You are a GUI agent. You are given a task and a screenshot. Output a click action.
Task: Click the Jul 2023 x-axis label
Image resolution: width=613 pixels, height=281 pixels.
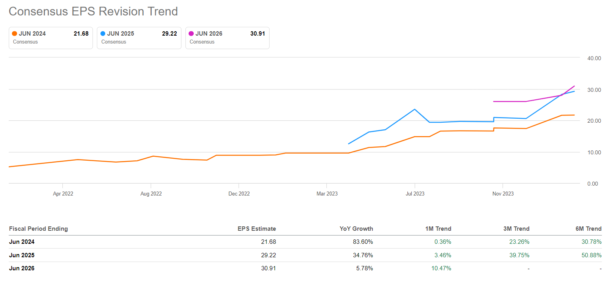pyautogui.click(x=415, y=194)
